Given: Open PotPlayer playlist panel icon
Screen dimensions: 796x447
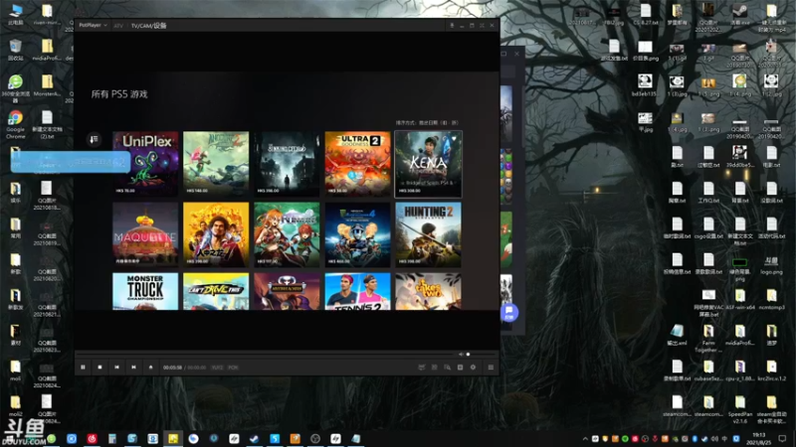Looking at the screenshot, I should (491, 367).
